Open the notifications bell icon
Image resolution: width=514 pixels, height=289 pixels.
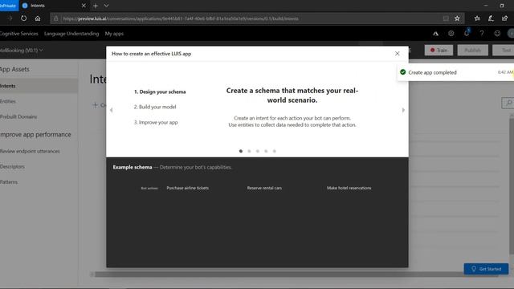click(x=467, y=33)
